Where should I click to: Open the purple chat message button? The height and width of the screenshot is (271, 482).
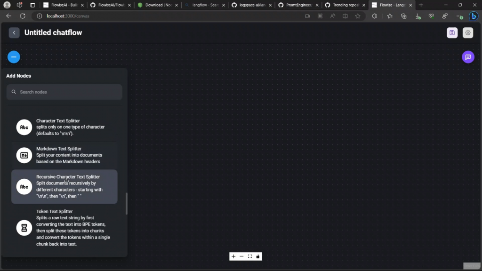tap(468, 57)
